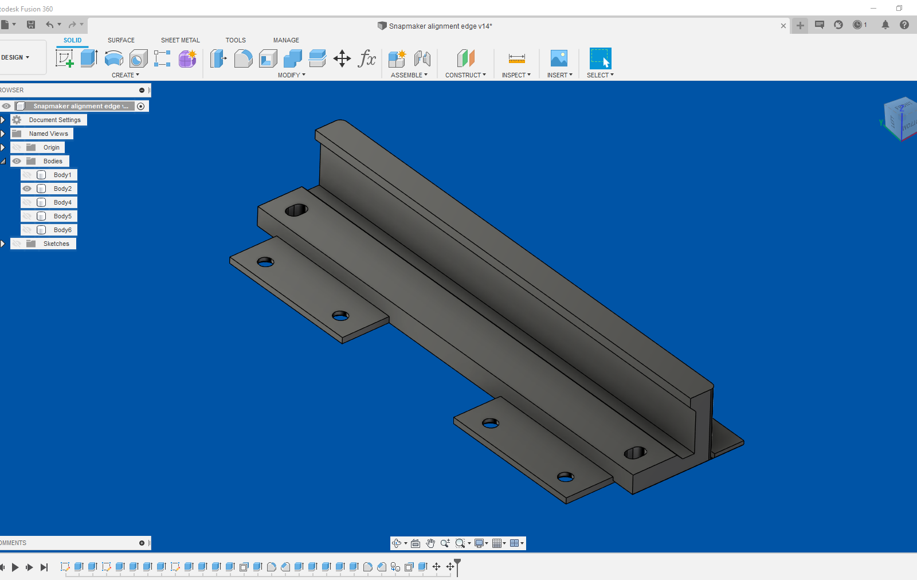The height and width of the screenshot is (580, 917).
Task: Select the Joint tool icon
Action: coord(422,58)
